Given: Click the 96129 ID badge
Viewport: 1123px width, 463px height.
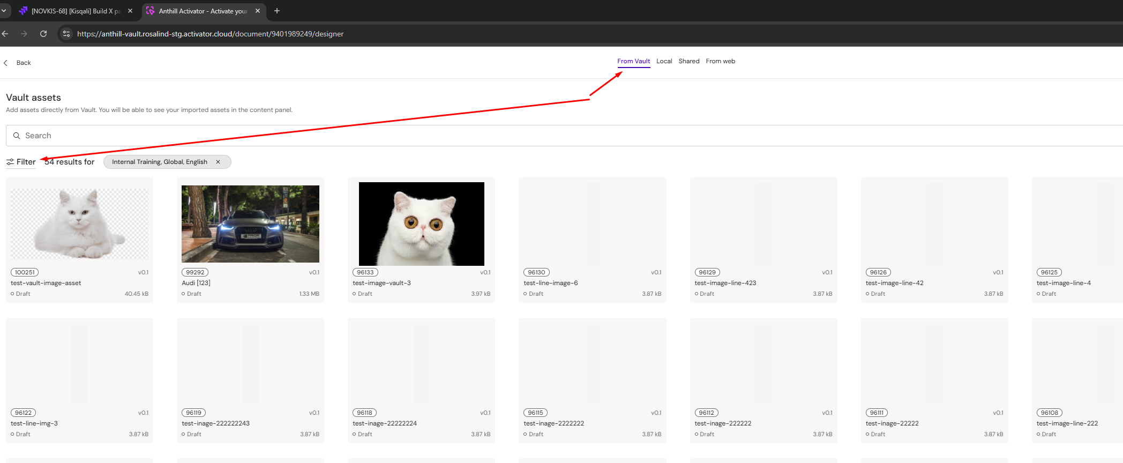Looking at the screenshot, I should pyautogui.click(x=707, y=272).
